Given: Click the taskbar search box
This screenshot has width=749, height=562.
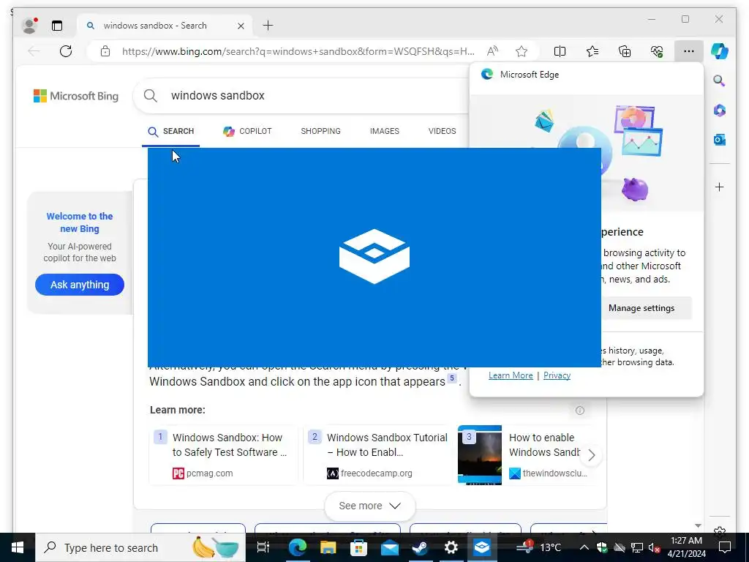Looking at the screenshot, I should point(140,547).
